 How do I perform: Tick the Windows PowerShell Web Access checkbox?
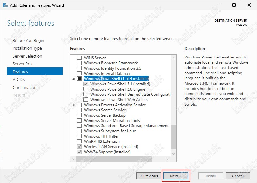pyautogui.click(x=86, y=100)
